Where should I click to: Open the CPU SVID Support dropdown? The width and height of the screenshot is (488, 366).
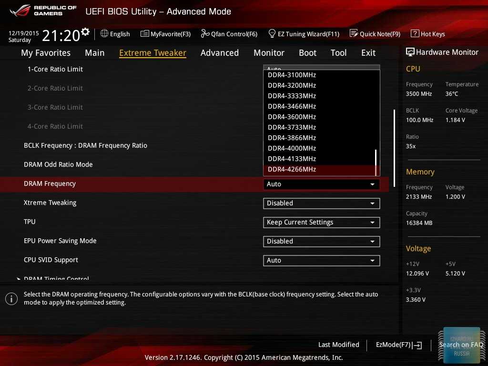pyautogui.click(x=321, y=261)
